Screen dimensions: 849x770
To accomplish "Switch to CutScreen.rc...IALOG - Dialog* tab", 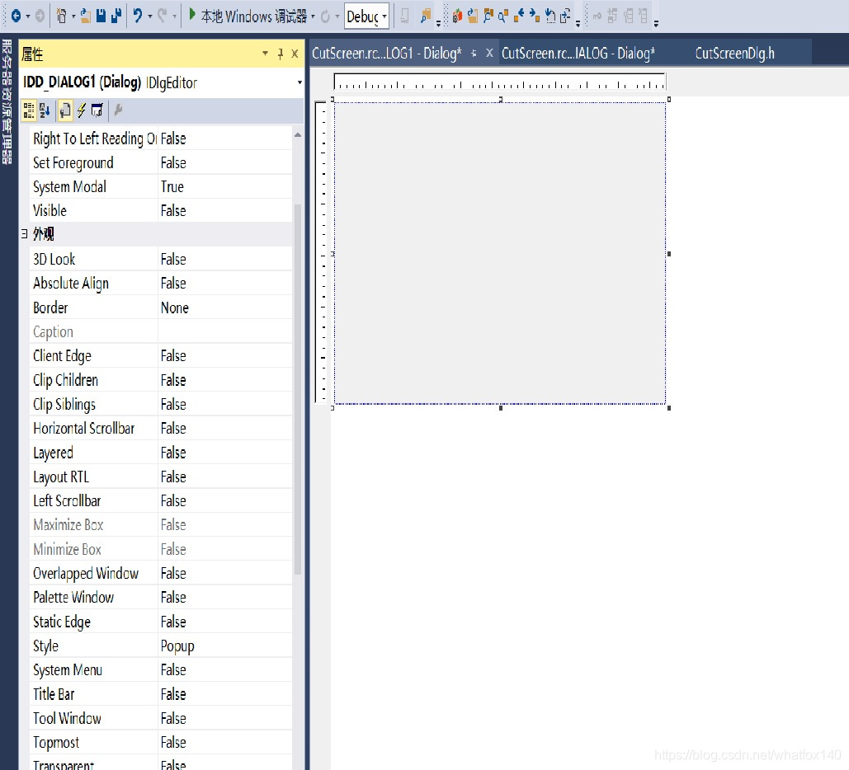I will click(x=578, y=53).
